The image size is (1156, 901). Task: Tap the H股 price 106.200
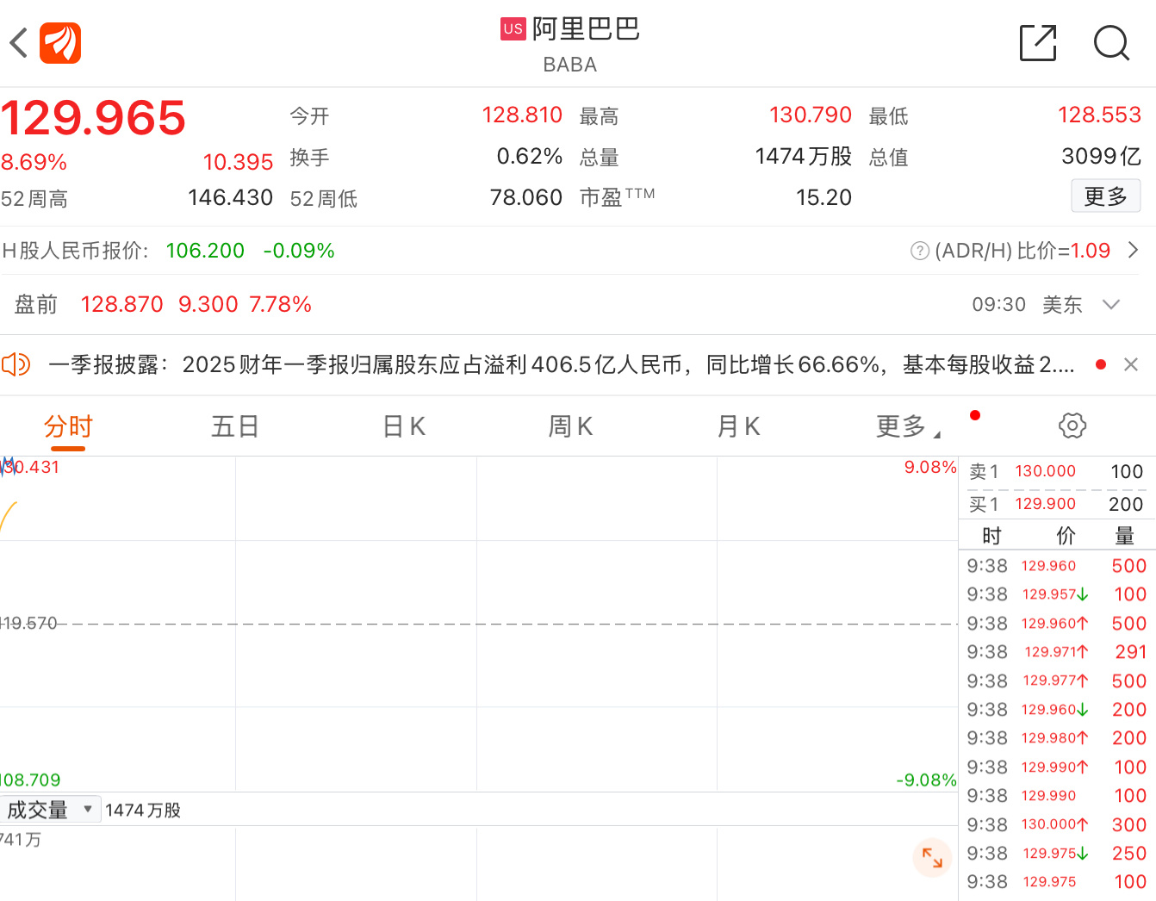pyautogui.click(x=205, y=251)
